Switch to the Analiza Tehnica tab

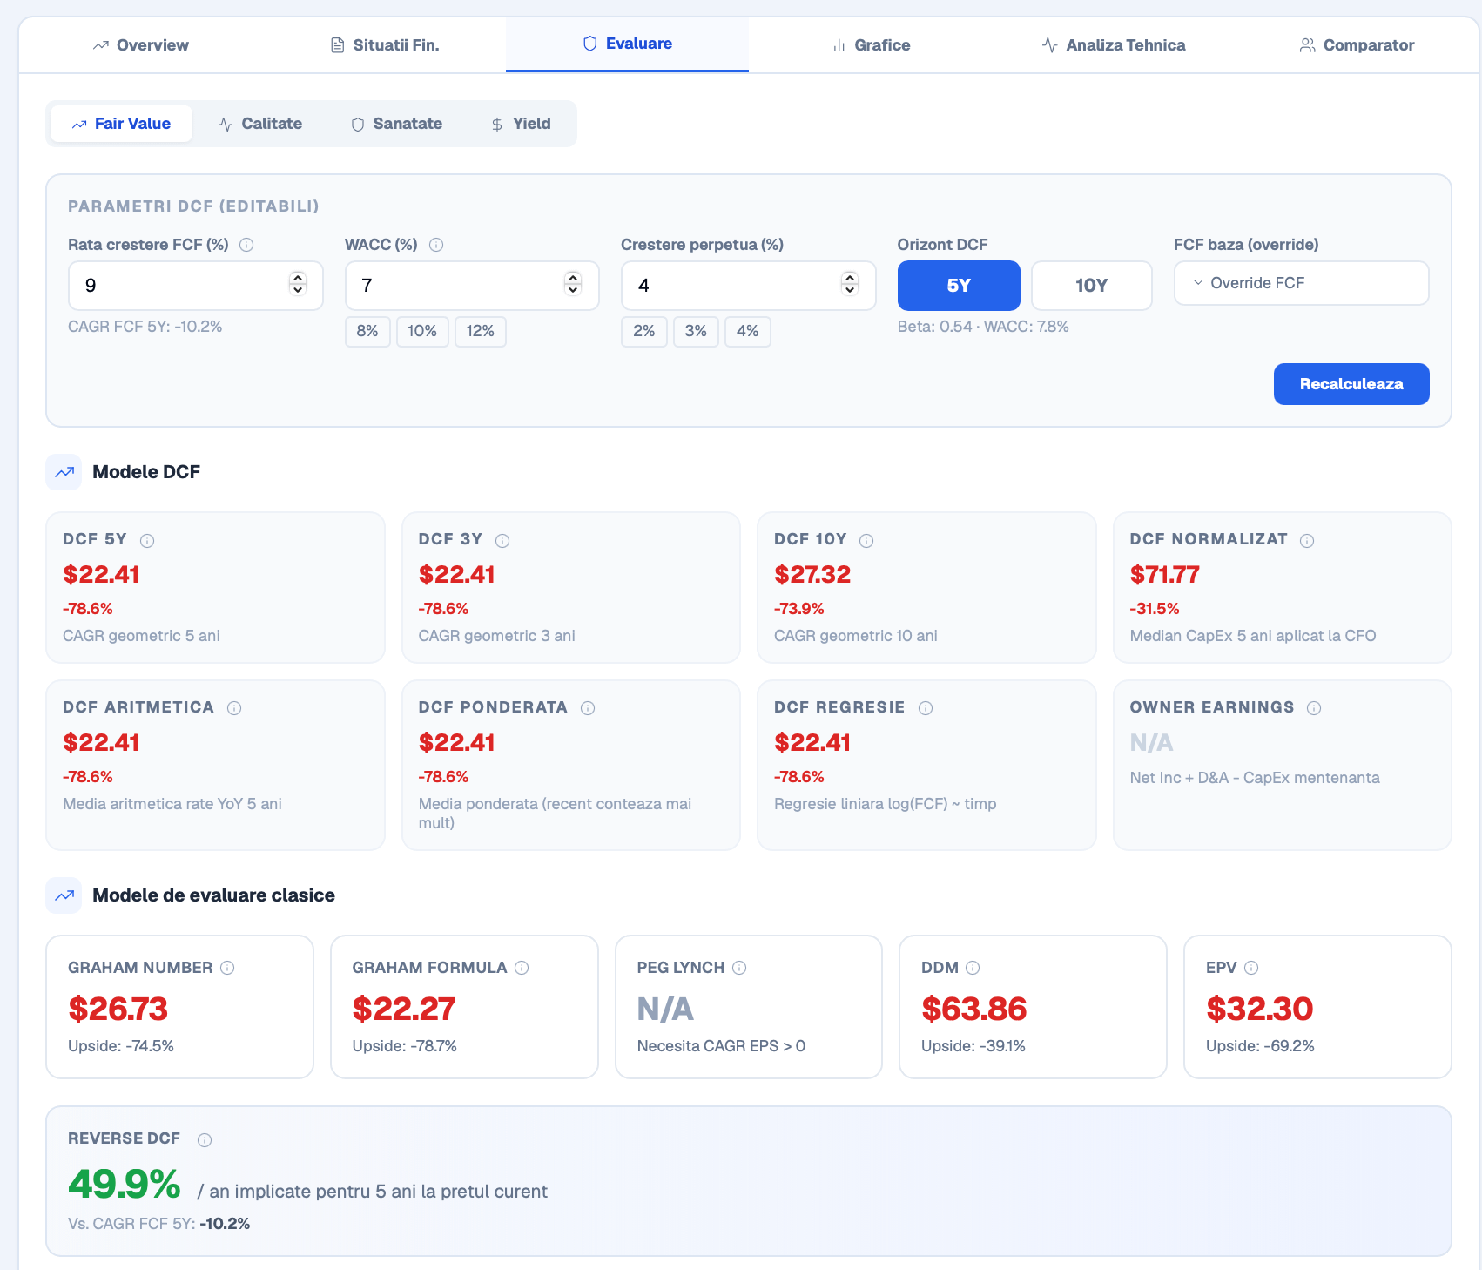point(1114,45)
